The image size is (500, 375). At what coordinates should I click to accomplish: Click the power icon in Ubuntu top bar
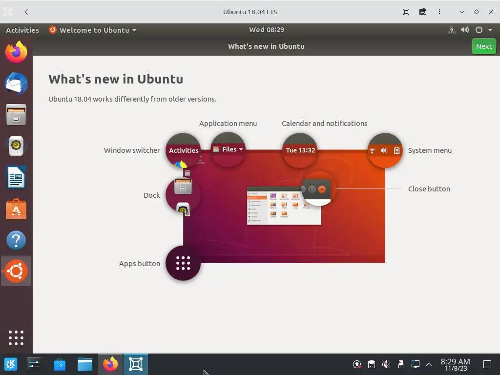(479, 30)
